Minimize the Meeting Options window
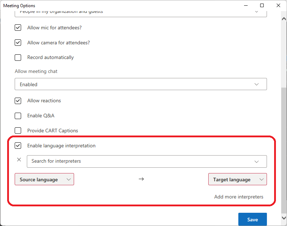Image resolution: width=287 pixels, height=226 pixels. coord(245,5)
